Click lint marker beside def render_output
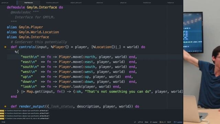 [x=5, y=106]
